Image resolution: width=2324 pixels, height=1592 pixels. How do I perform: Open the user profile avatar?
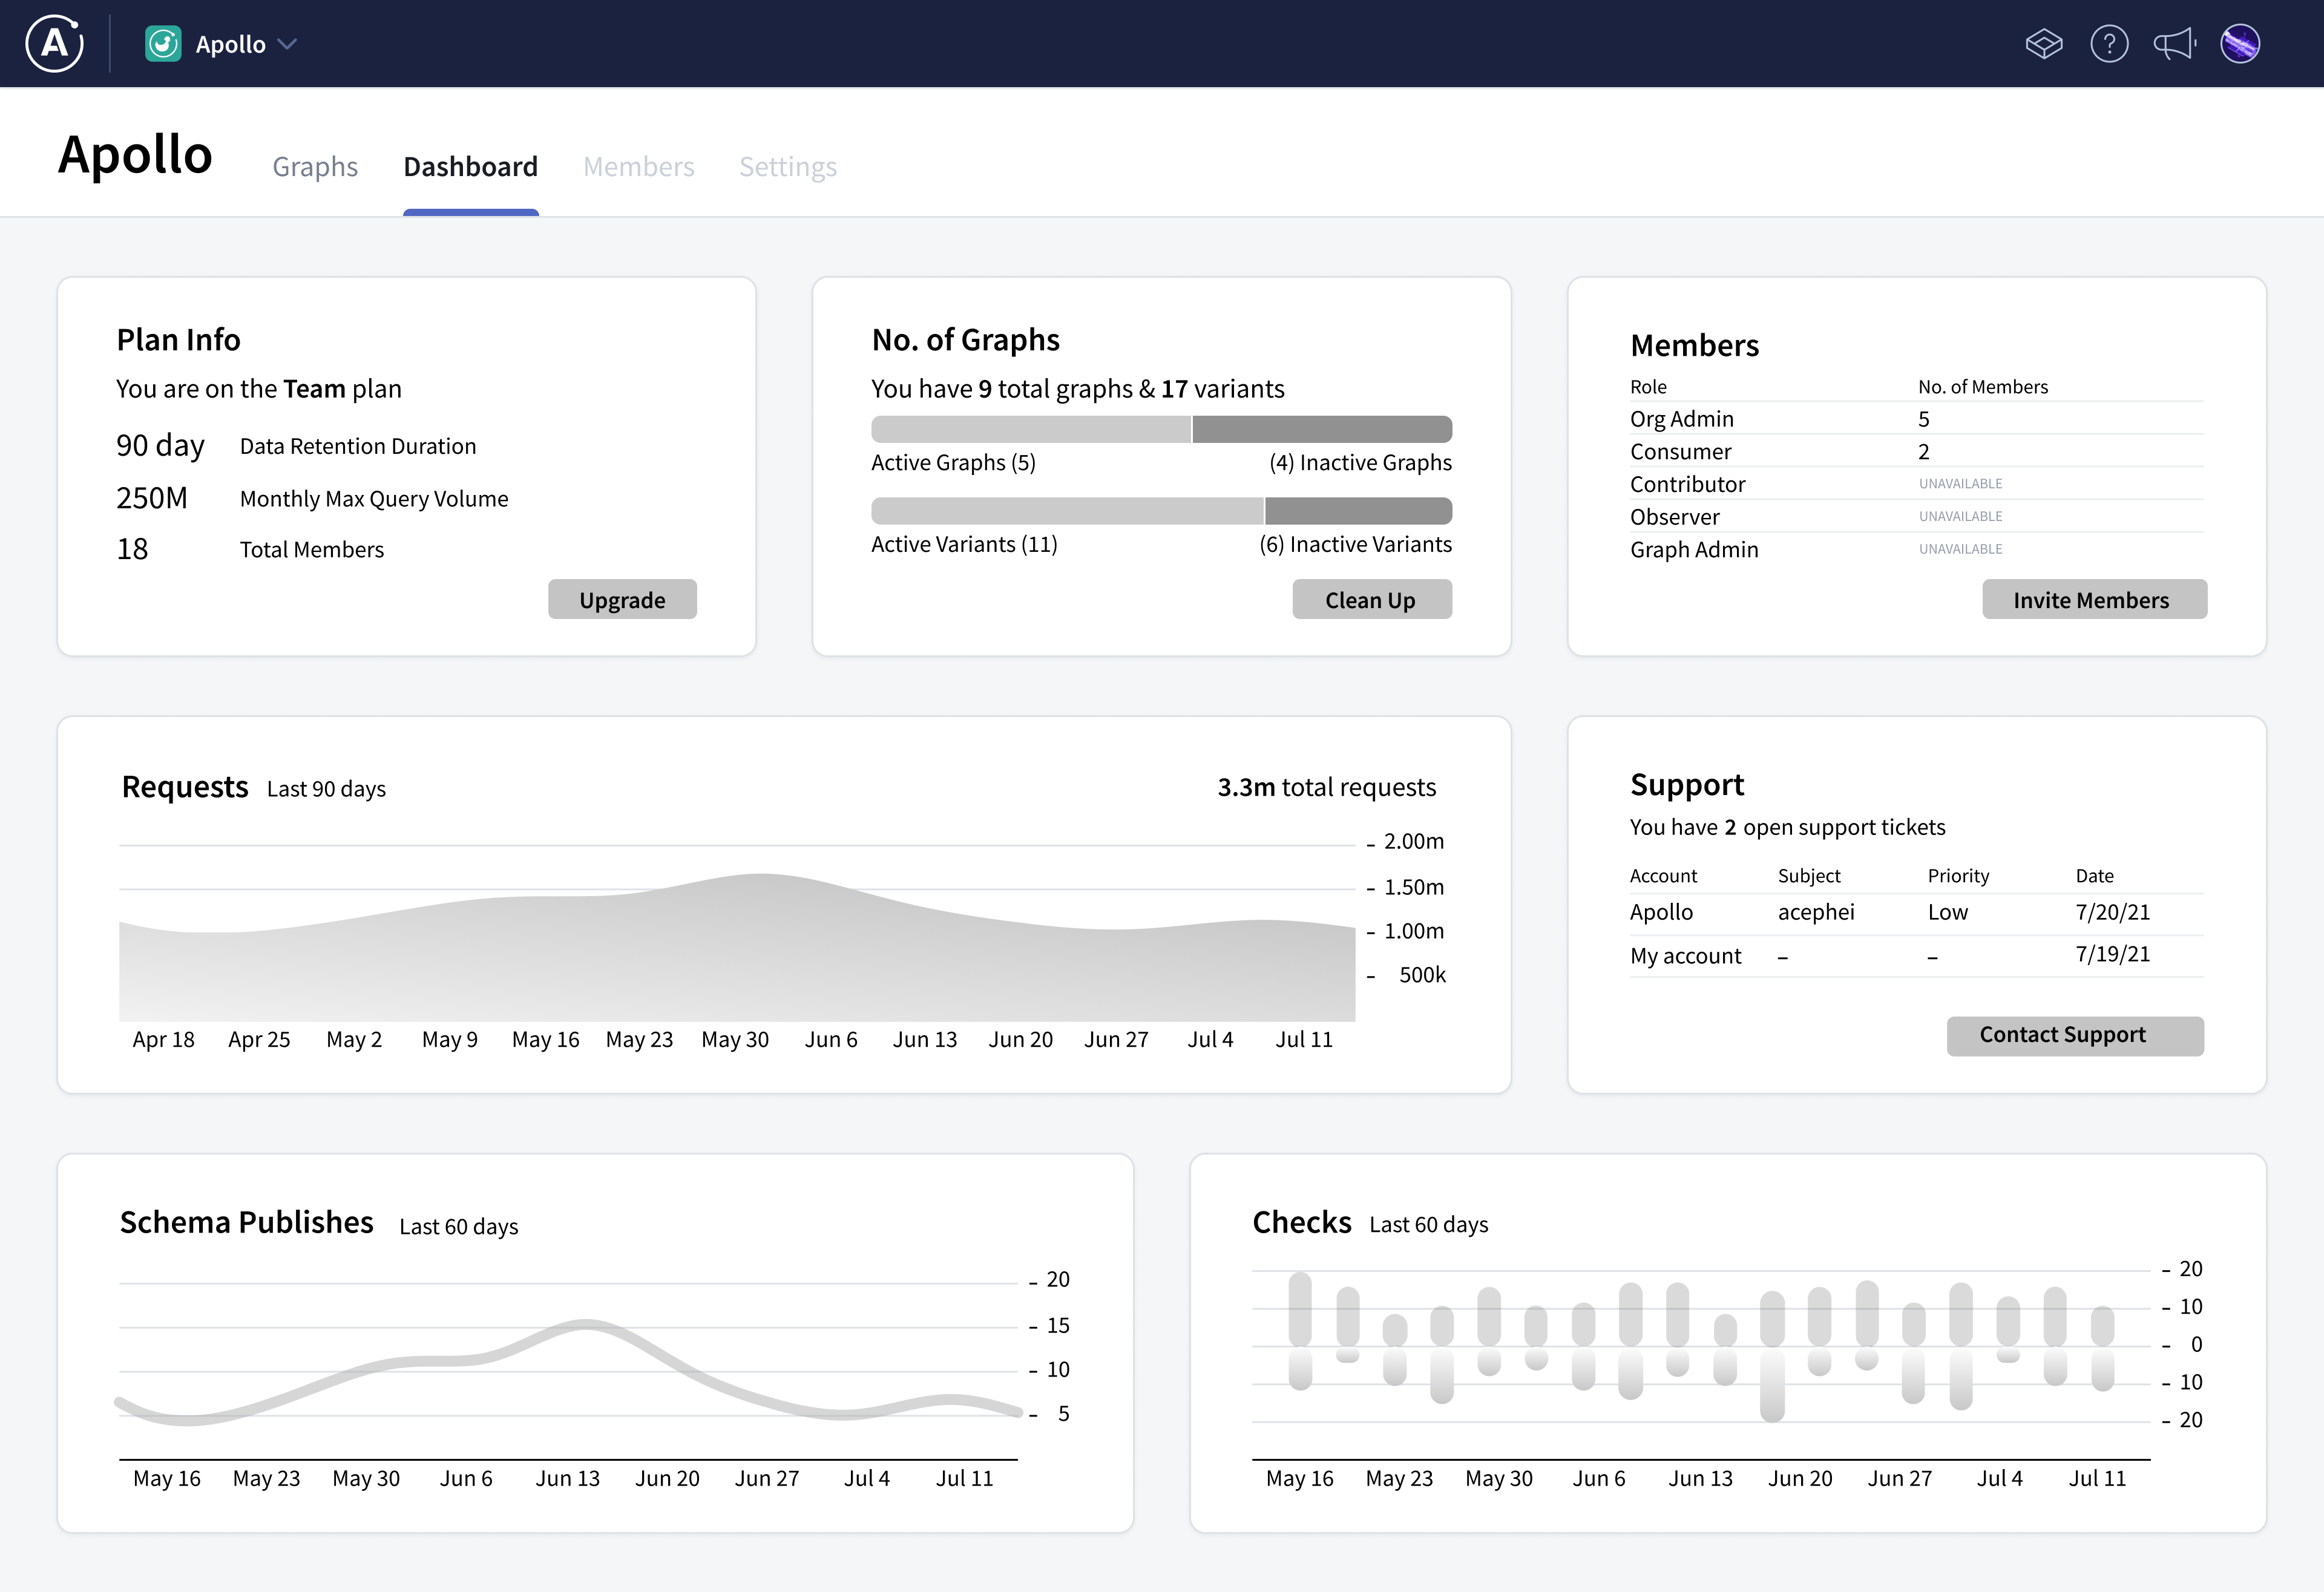tap(2241, 43)
